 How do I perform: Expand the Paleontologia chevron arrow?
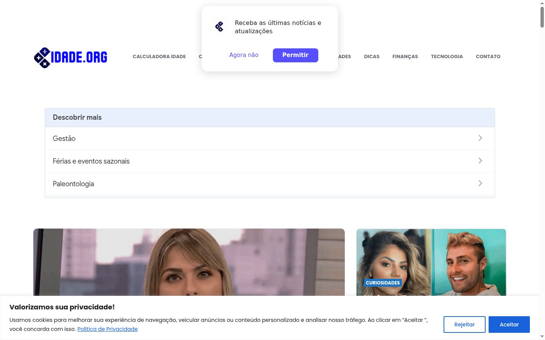pos(480,183)
